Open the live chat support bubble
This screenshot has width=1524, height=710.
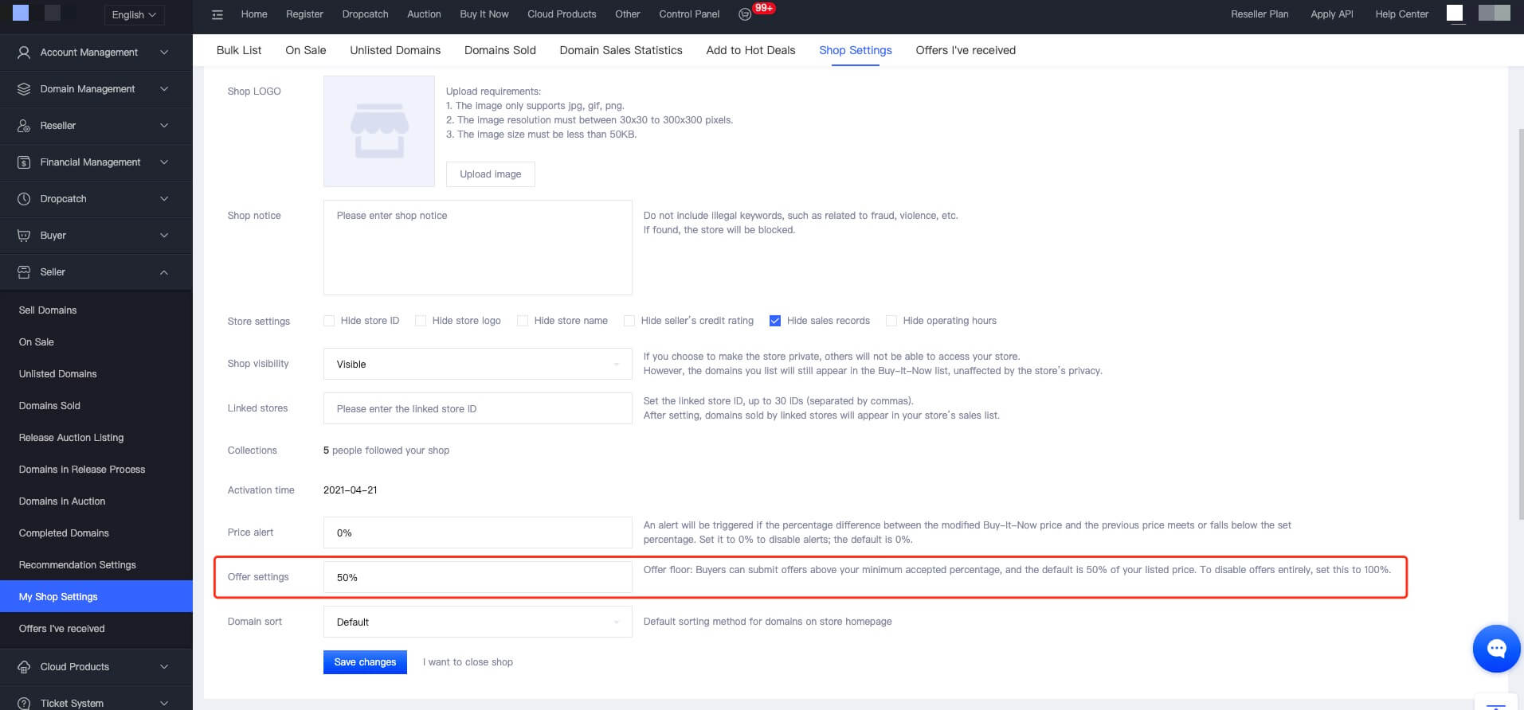pos(1496,649)
